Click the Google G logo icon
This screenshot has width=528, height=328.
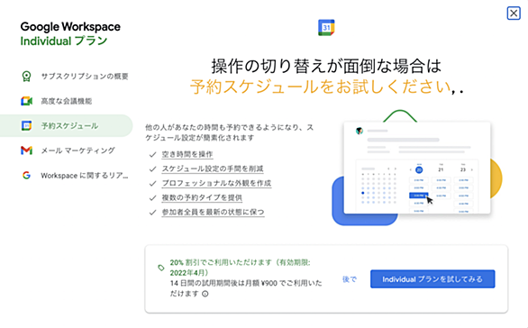(x=26, y=175)
